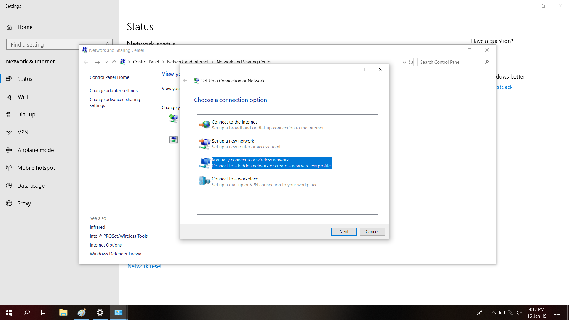Screen dimensions: 569x320
Task: Open Action Center notifications
Action: 557,312
